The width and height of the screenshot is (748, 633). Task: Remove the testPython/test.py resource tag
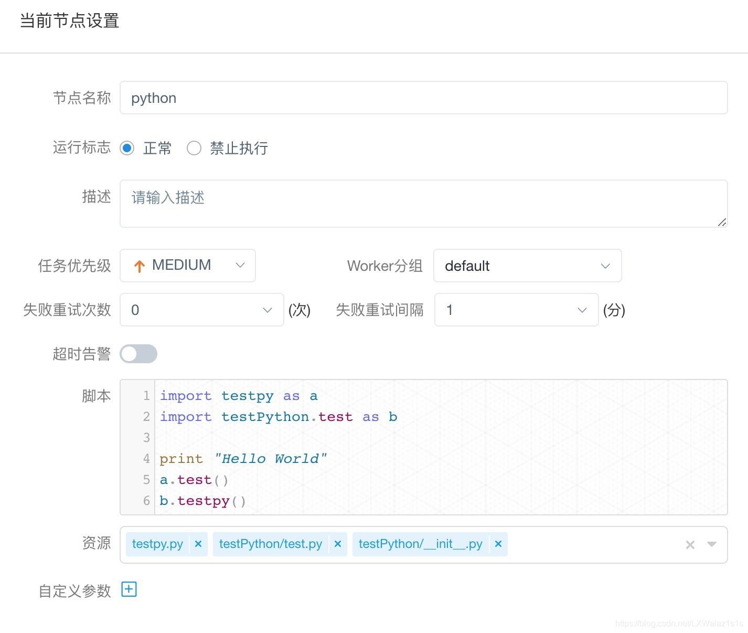click(x=338, y=544)
